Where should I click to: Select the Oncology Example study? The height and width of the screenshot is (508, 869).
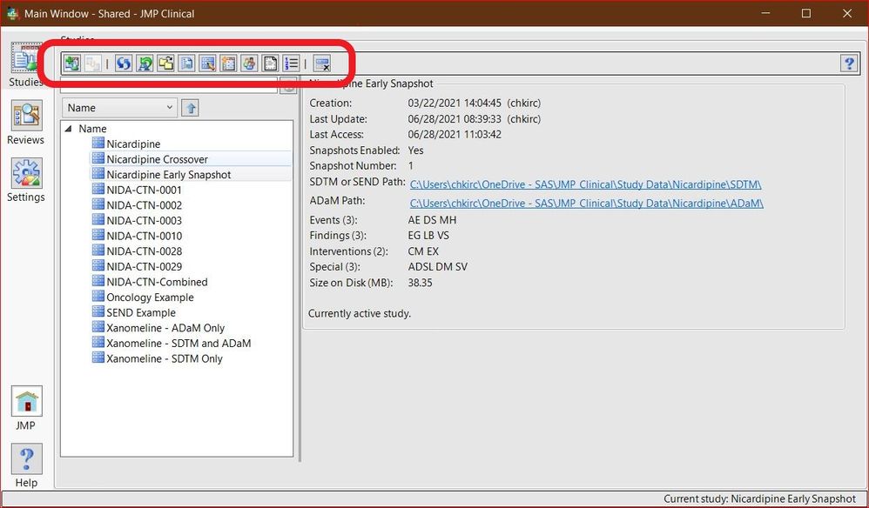click(150, 297)
